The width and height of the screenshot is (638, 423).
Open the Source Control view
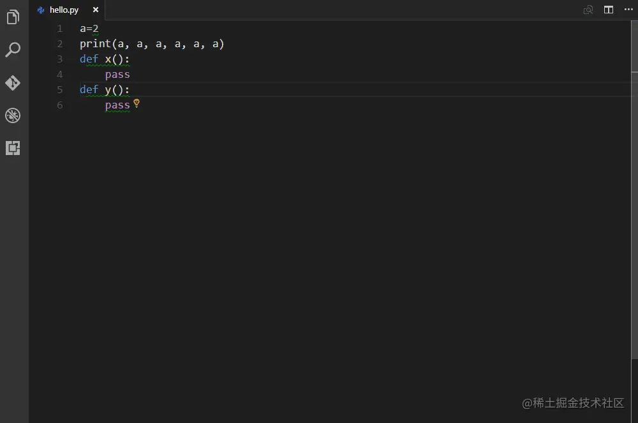pos(13,83)
